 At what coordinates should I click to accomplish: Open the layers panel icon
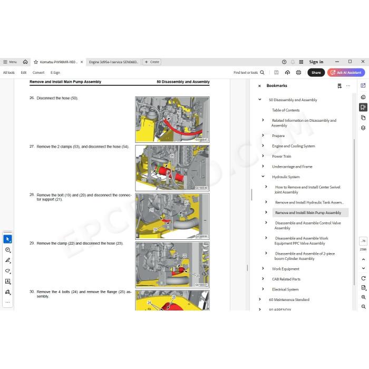click(363, 128)
